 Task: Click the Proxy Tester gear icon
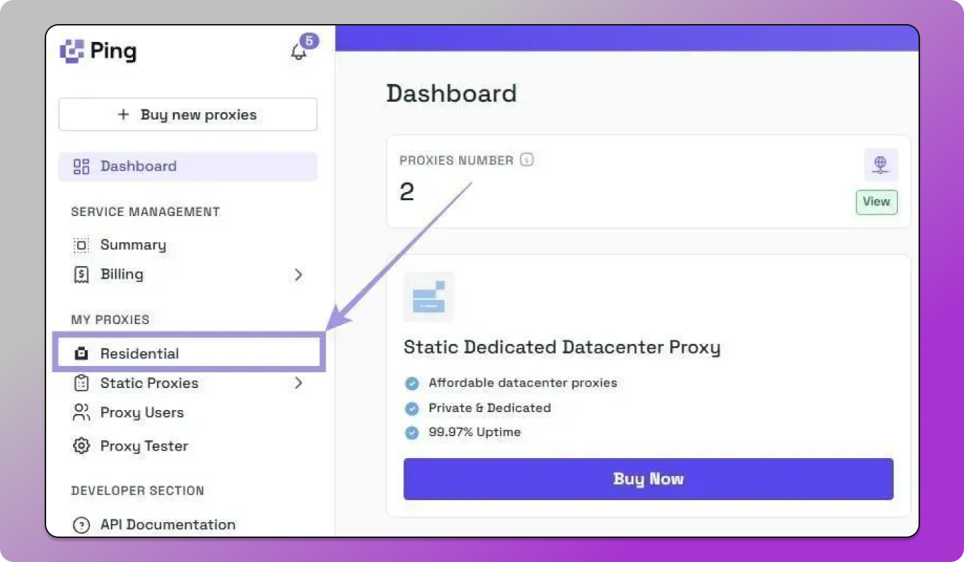(x=81, y=446)
